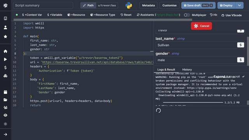Open favorites star icon in sidebar
The image size is (249, 140).
tap(5, 37)
